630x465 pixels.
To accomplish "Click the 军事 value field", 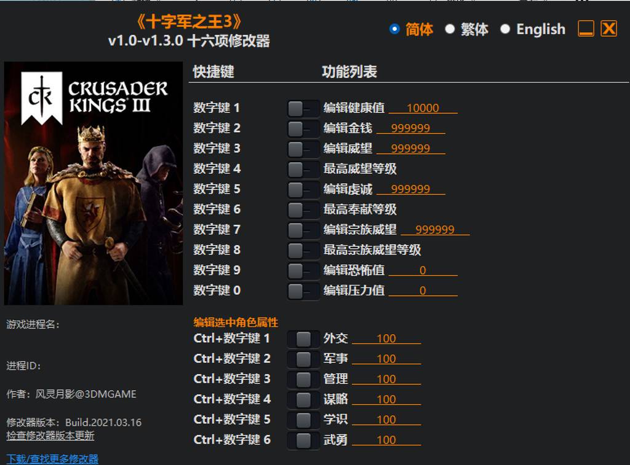I will (386, 359).
